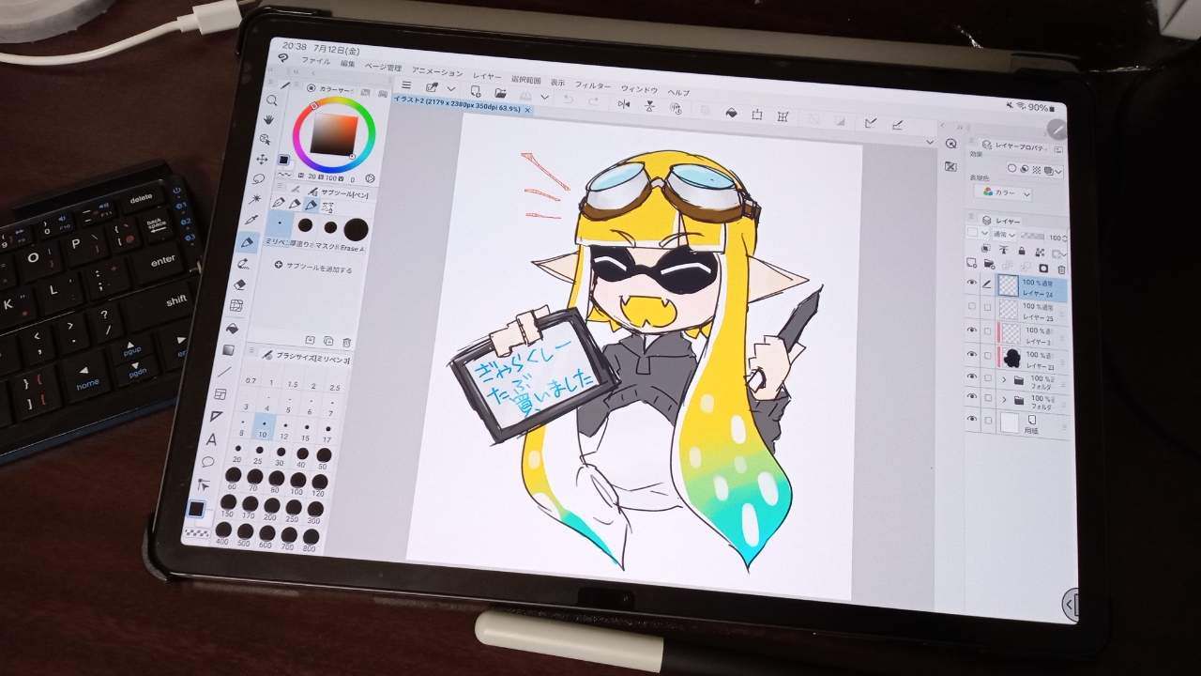Select the Move layer tool
Screen dimensions: 1201x676
click(x=263, y=159)
